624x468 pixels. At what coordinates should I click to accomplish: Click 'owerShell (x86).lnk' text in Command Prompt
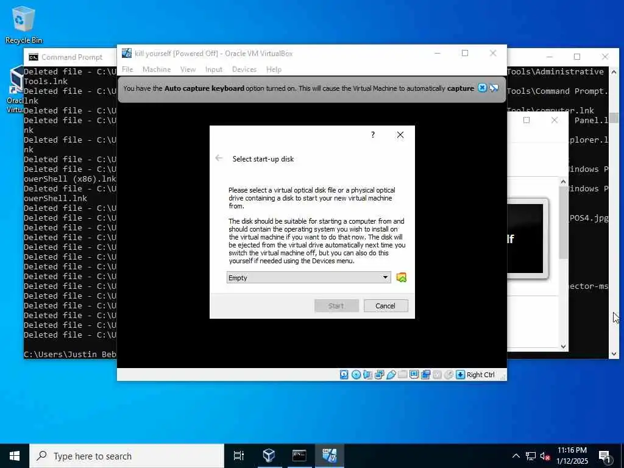(x=70, y=179)
